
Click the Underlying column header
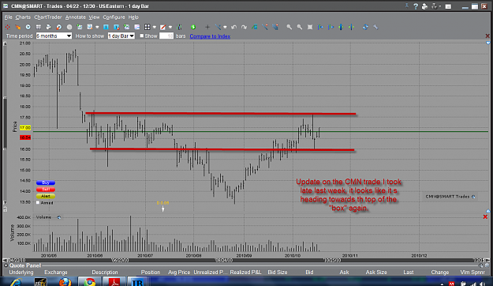point(21,272)
